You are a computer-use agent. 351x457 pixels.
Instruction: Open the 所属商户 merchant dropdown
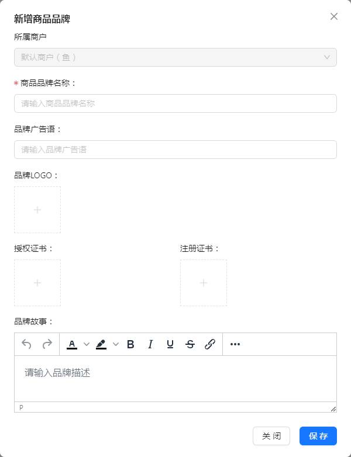175,57
